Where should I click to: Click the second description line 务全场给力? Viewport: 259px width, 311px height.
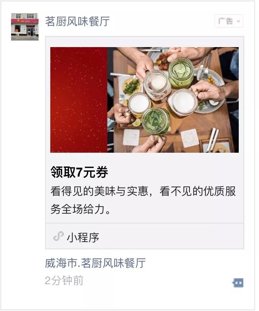(x=80, y=209)
